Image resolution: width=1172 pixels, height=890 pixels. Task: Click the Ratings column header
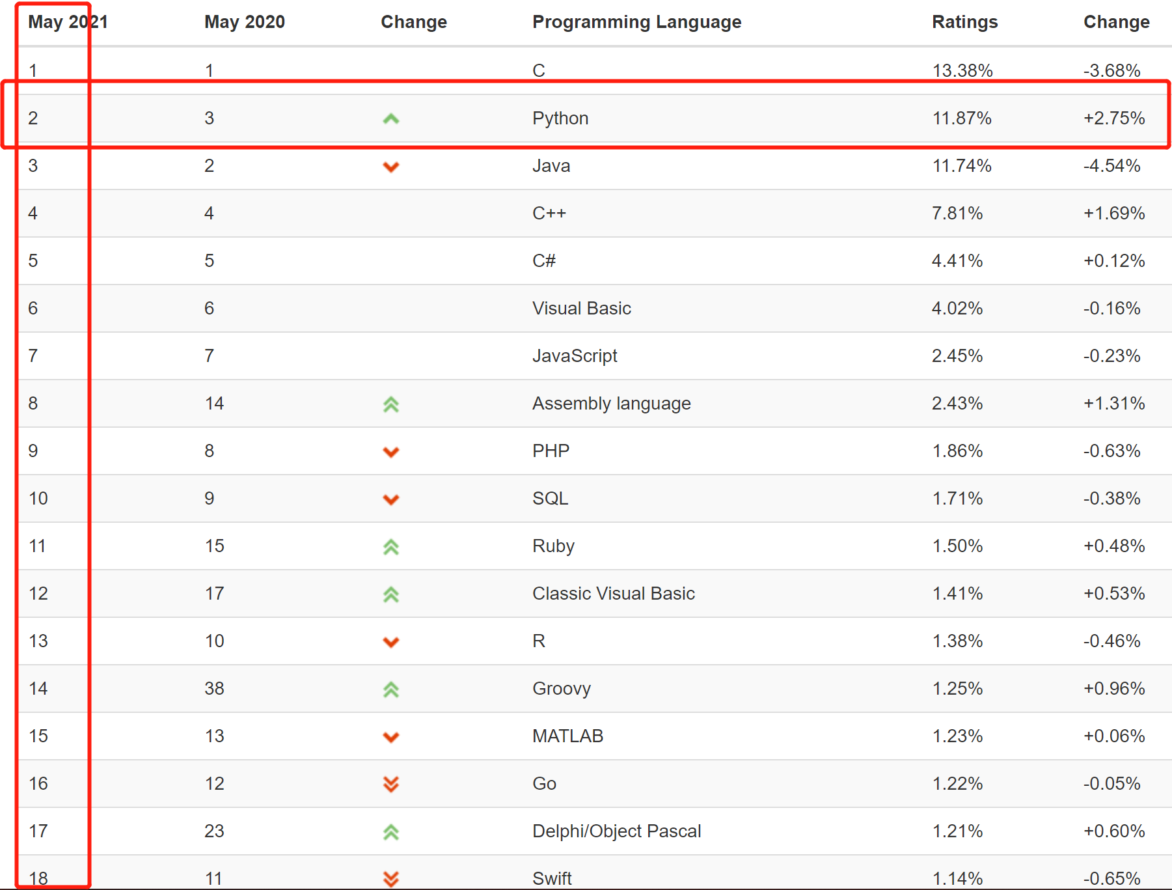(x=964, y=22)
